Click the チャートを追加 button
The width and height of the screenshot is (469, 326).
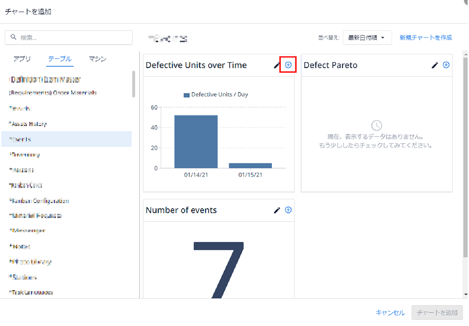(437, 312)
